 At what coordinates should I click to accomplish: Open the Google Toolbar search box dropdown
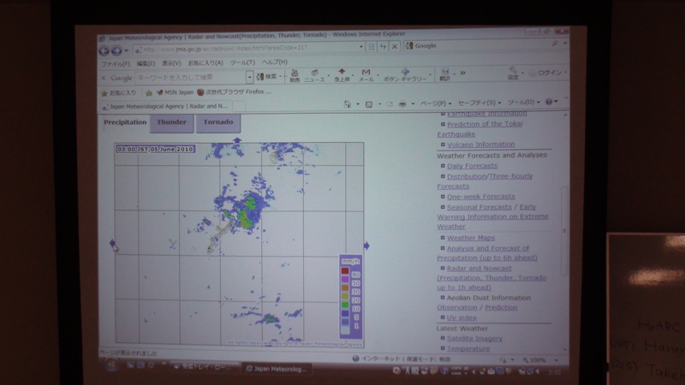click(x=249, y=77)
